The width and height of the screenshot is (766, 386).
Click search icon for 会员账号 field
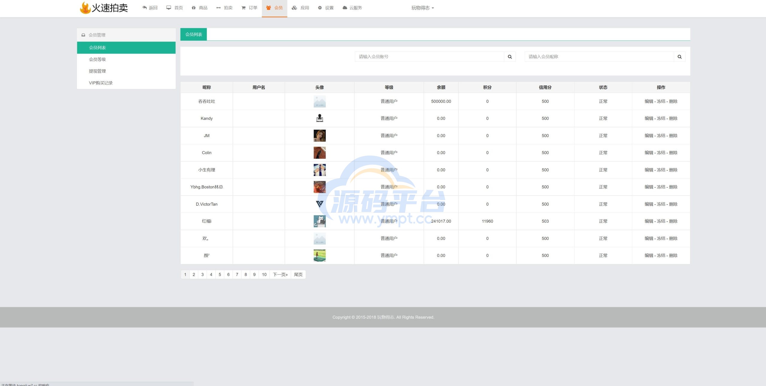(x=510, y=57)
